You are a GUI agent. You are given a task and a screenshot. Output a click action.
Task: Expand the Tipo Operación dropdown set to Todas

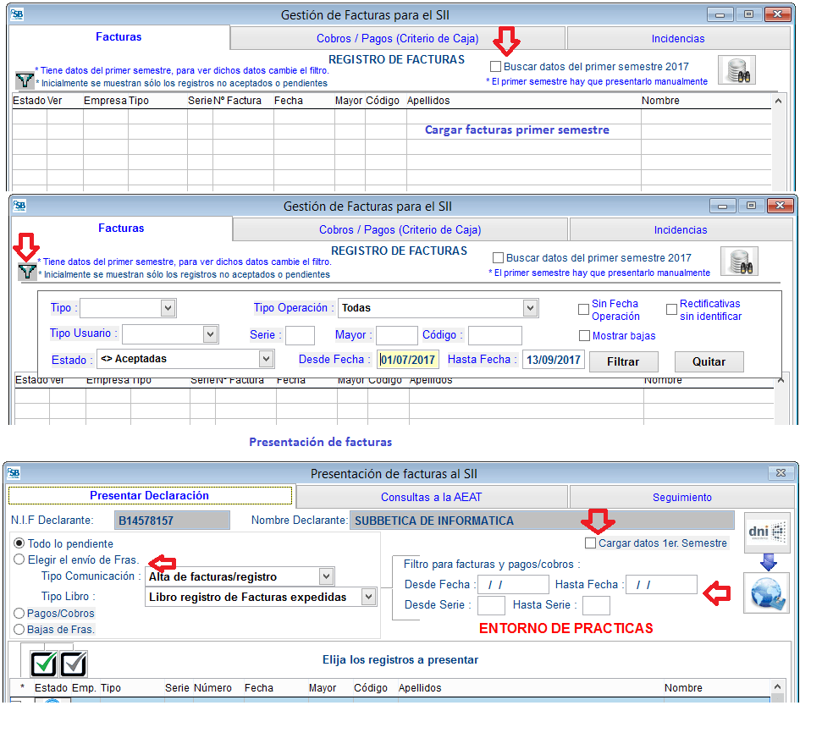pyautogui.click(x=530, y=308)
